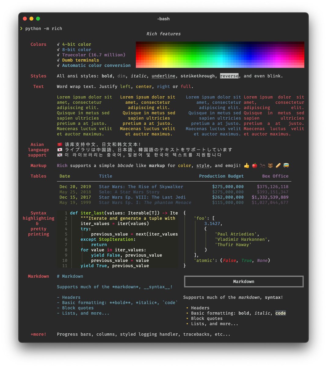Select the Tables section label
Viewport: 327px width, 367px height.
38,176
